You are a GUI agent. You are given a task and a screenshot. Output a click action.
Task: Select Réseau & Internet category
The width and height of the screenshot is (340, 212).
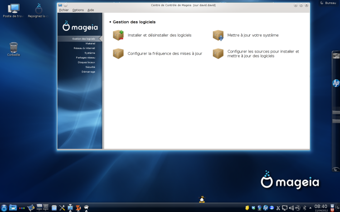click(x=84, y=48)
